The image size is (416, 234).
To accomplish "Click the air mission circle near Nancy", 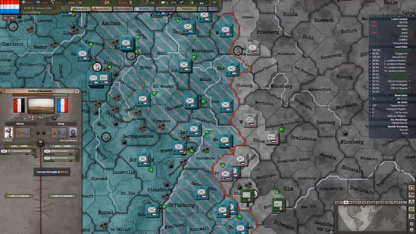I will [106, 137].
